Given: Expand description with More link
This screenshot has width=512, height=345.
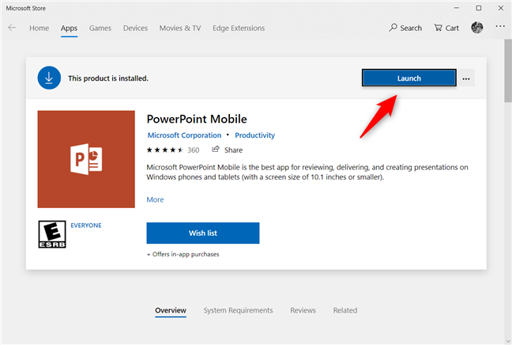Looking at the screenshot, I should (x=155, y=199).
